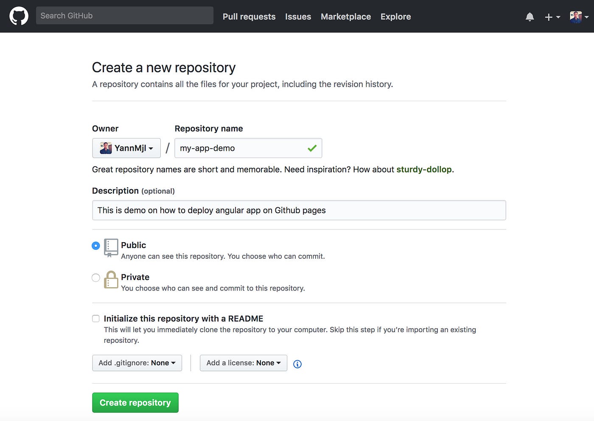The image size is (594, 421).
Task: Go to Pull requests in navbar
Action: pyautogui.click(x=249, y=17)
